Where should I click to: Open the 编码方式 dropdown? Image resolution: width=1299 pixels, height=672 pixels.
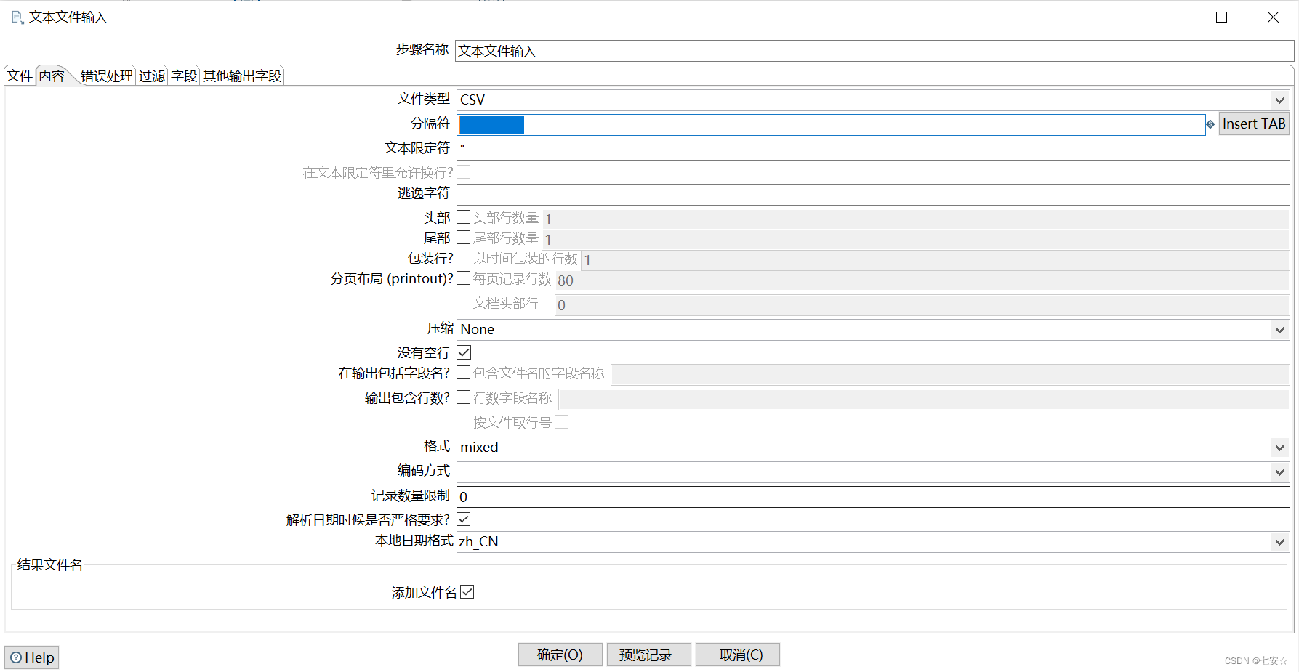click(x=1279, y=471)
